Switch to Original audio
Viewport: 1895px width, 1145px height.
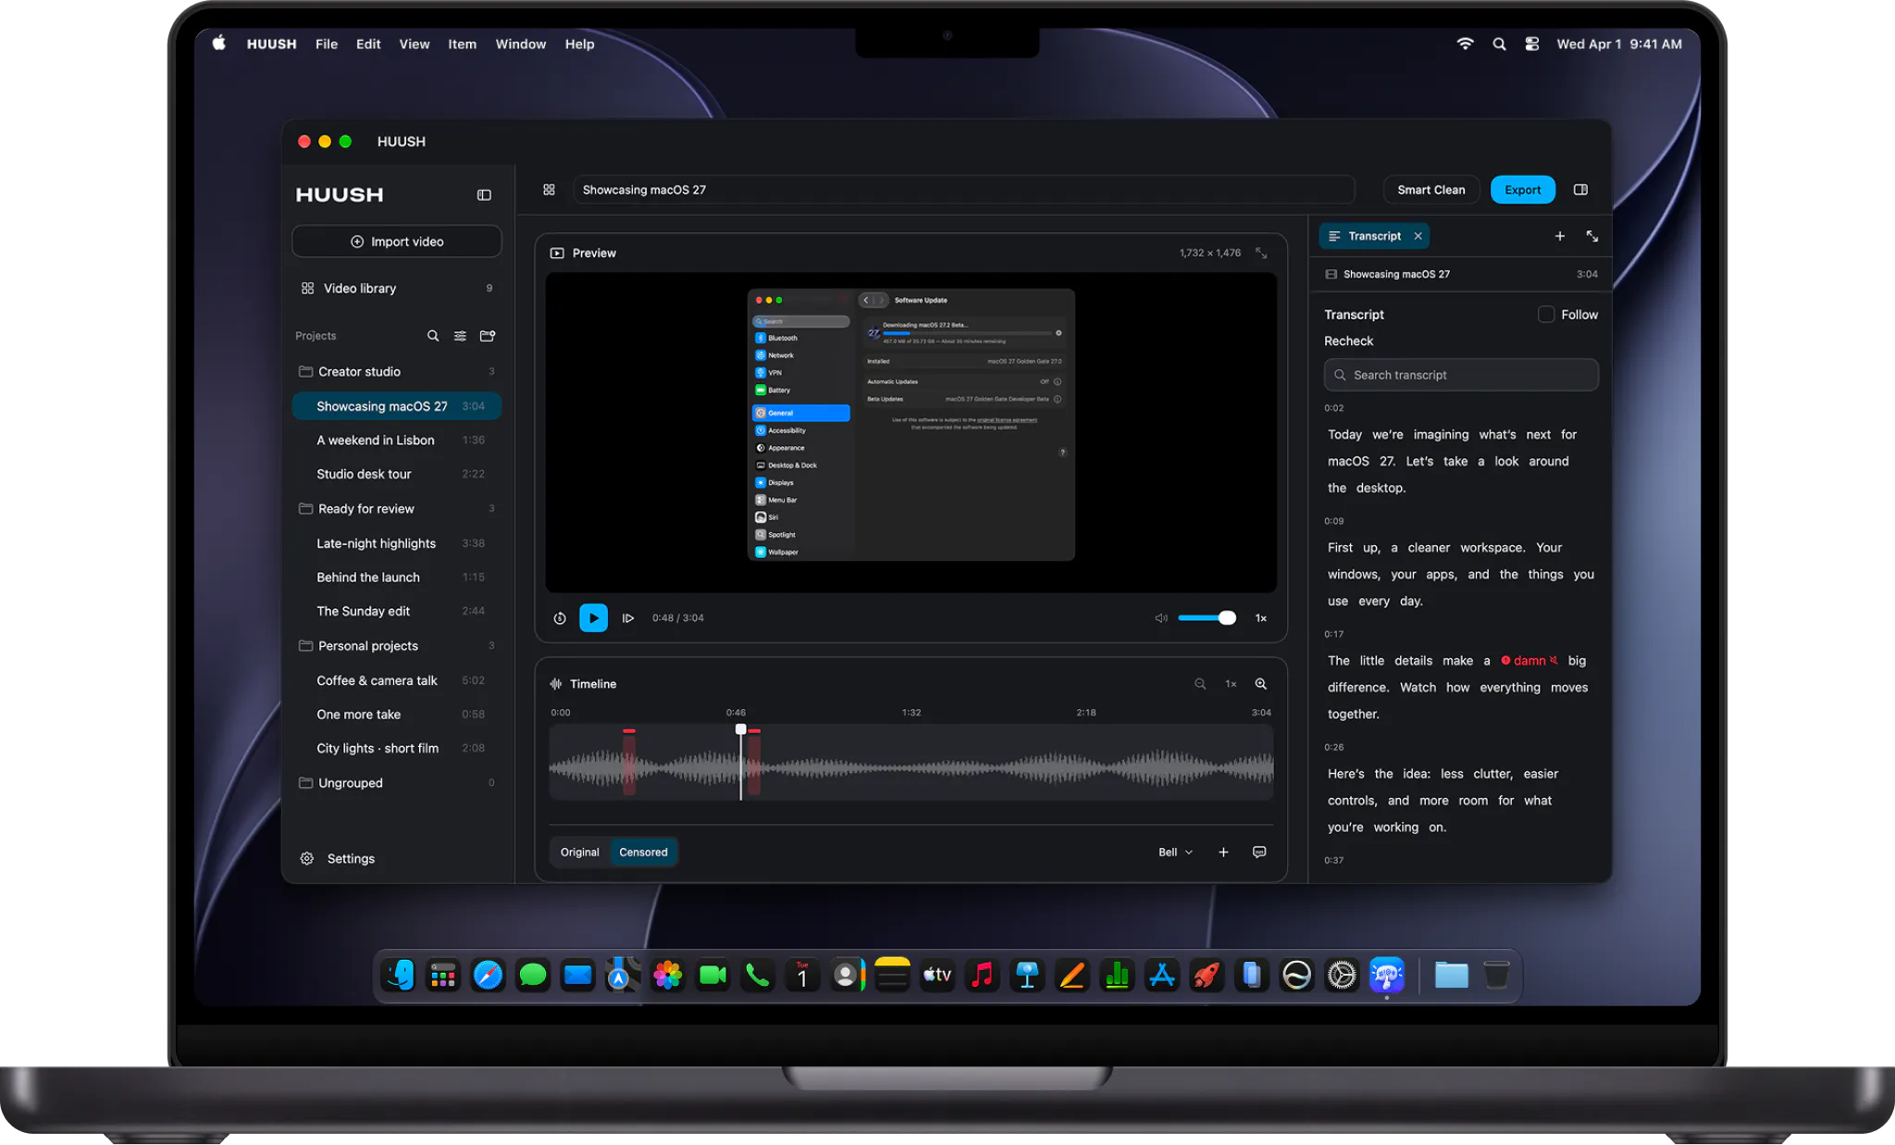coord(579,853)
